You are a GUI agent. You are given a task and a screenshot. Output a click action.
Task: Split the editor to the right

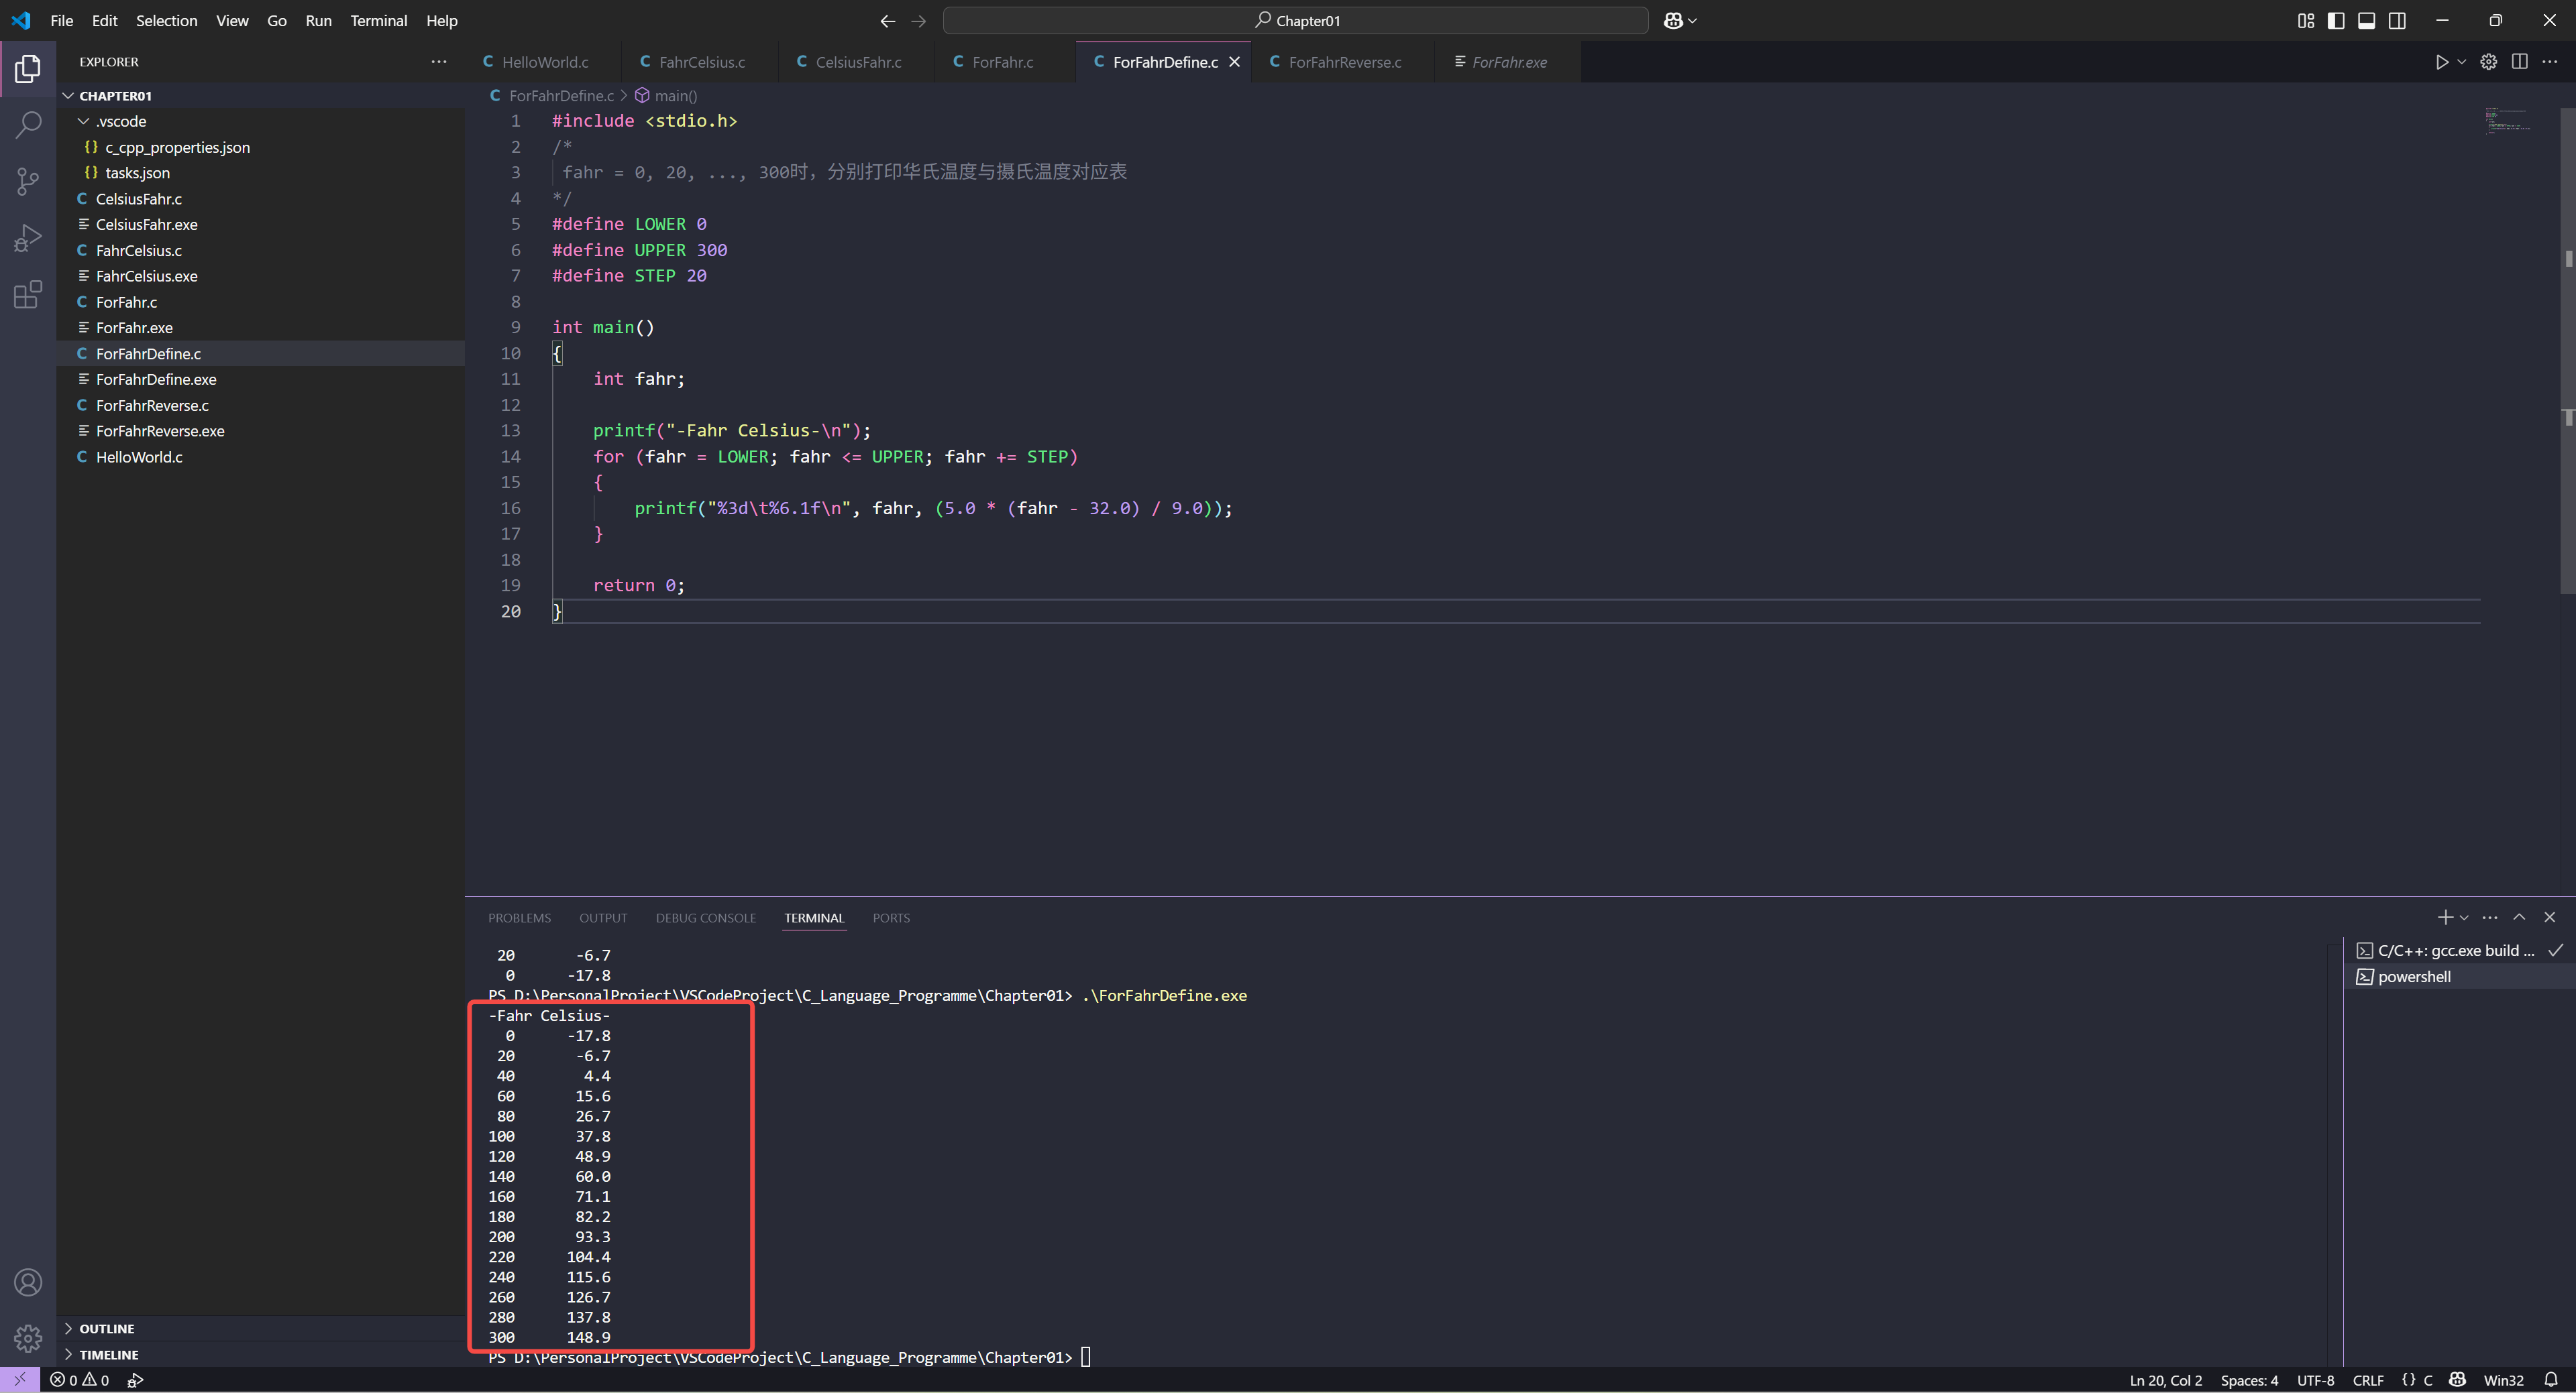click(x=2519, y=62)
